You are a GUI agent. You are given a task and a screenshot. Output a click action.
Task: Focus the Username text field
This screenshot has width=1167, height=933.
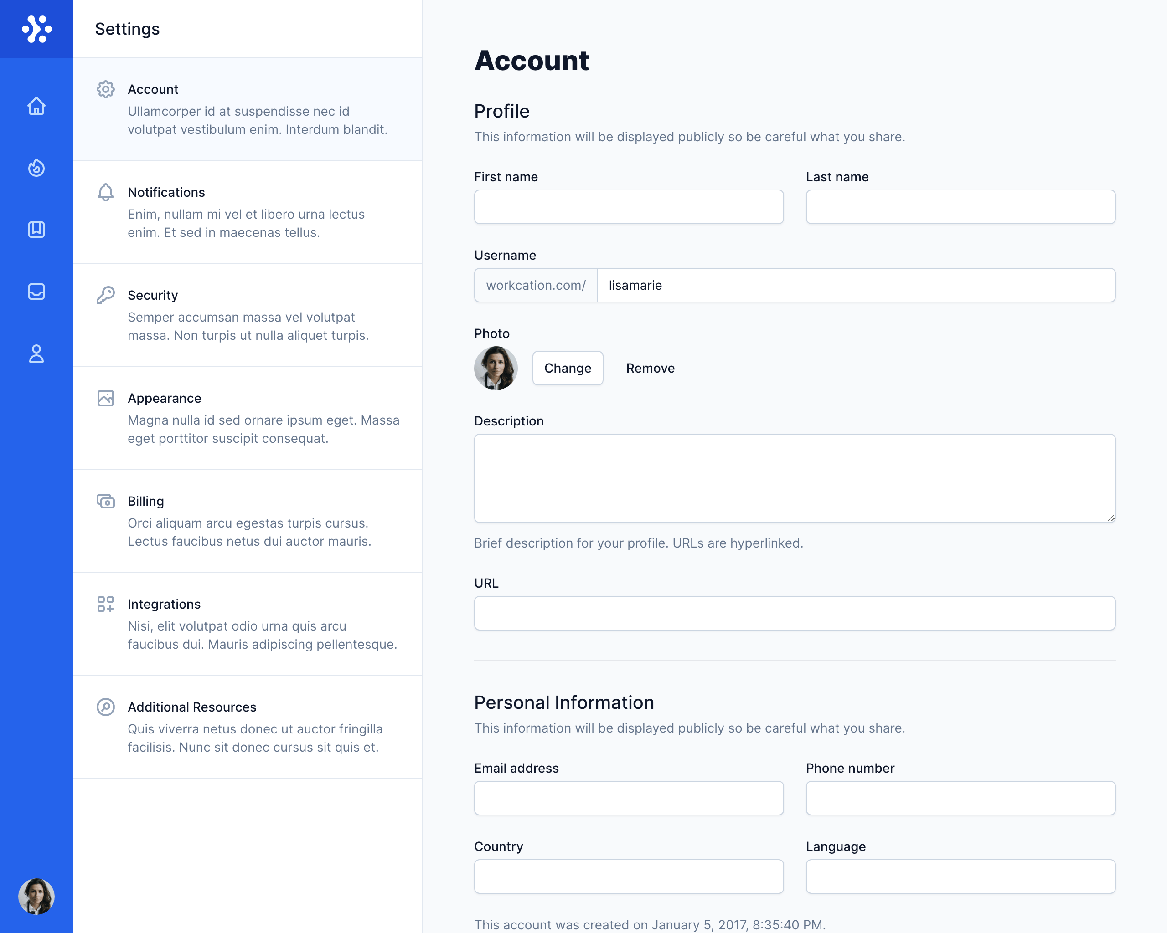[x=855, y=285]
